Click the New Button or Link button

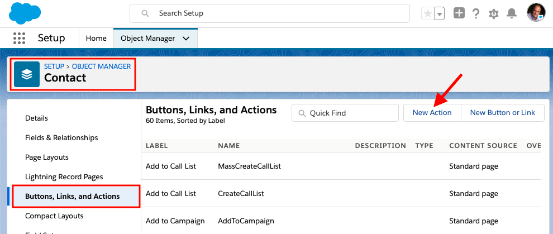point(503,113)
